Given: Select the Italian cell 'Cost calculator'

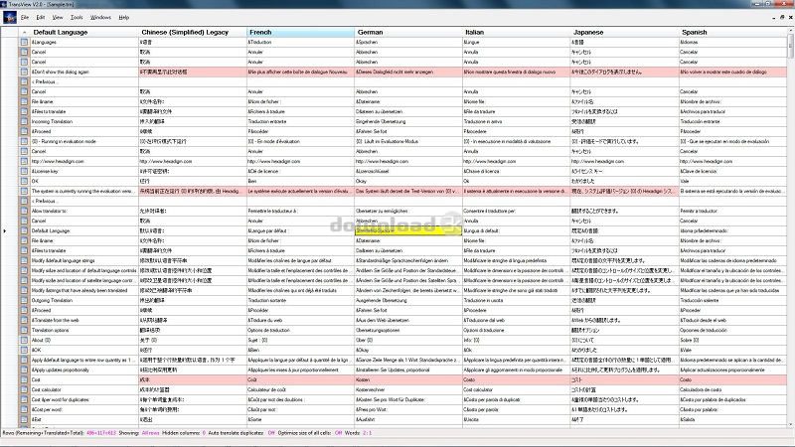Looking at the screenshot, I should pyautogui.click(x=516, y=389).
